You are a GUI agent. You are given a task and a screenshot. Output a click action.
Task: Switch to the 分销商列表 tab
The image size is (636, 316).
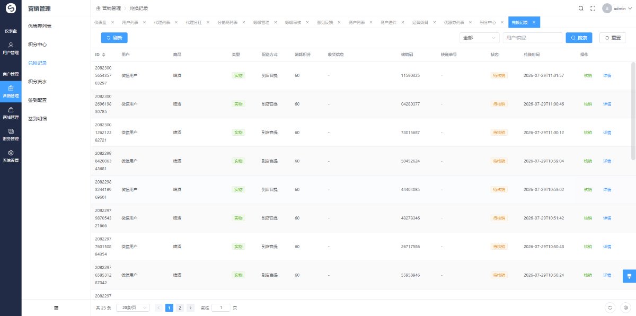pyautogui.click(x=227, y=22)
